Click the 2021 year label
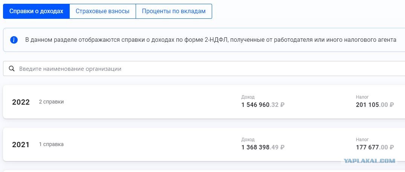 (x=21, y=145)
